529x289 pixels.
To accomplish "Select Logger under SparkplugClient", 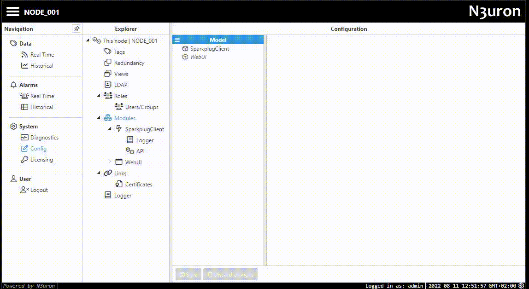I will (145, 140).
